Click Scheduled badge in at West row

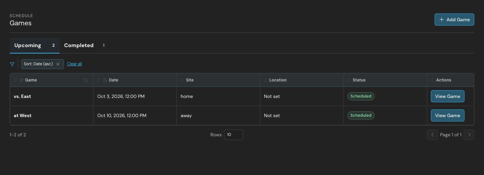(361, 115)
